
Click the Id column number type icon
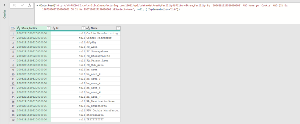53,28
